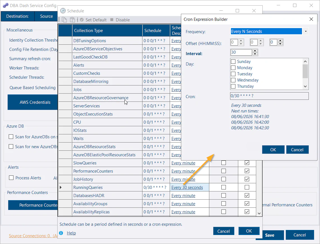Toggle second unchecked checkbox in RunningQueries row
The width and height of the screenshot is (320, 244).
[247, 187]
